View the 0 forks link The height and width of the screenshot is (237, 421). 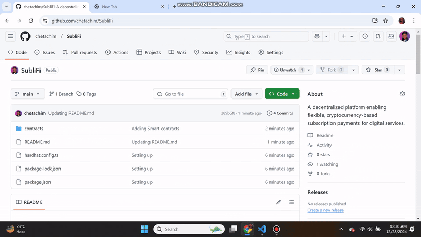324,174
